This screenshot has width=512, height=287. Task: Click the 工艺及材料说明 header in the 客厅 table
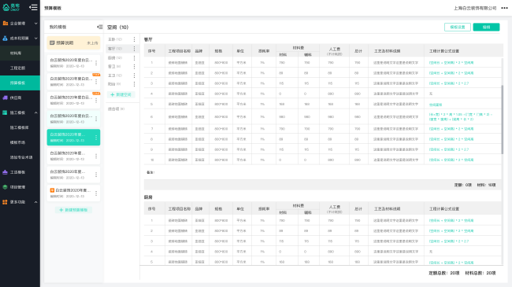[387, 51]
